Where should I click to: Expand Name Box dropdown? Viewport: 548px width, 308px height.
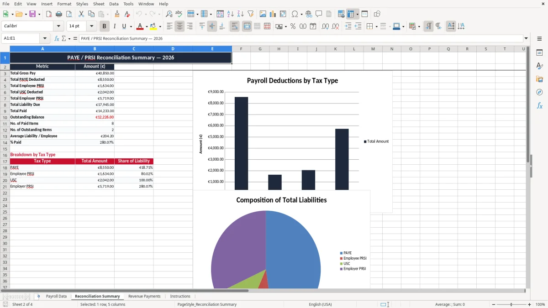point(45,38)
